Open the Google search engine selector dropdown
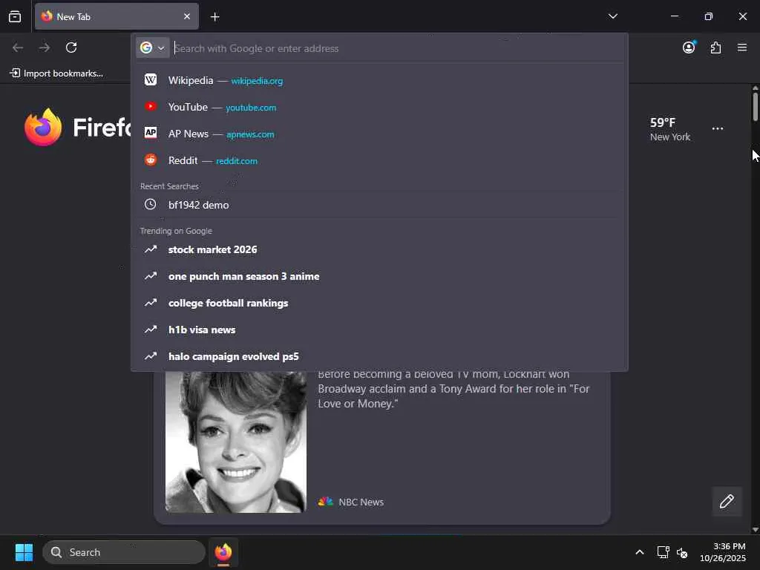760x570 pixels. tap(153, 47)
